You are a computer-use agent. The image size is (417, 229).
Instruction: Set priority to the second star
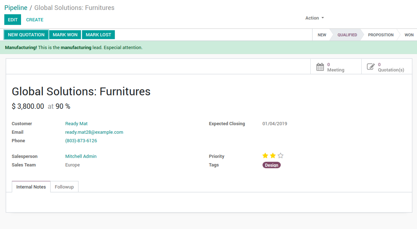pos(273,155)
